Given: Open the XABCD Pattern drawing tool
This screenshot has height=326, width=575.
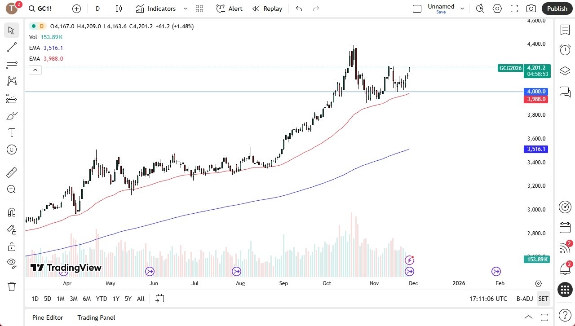Looking at the screenshot, I should [x=11, y=80].
